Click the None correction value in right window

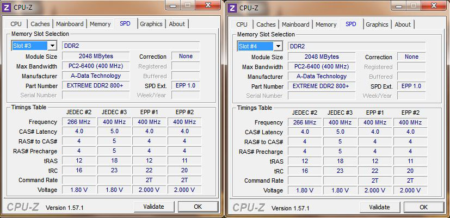[x=411, y=57]
